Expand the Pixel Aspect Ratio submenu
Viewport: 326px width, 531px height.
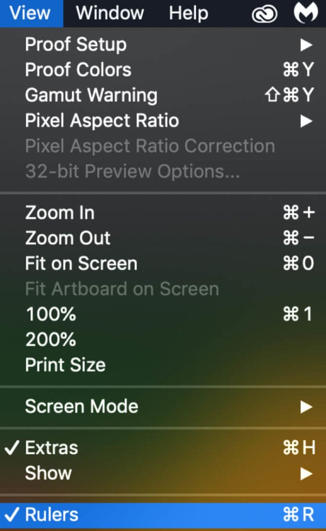pos(102,121)
